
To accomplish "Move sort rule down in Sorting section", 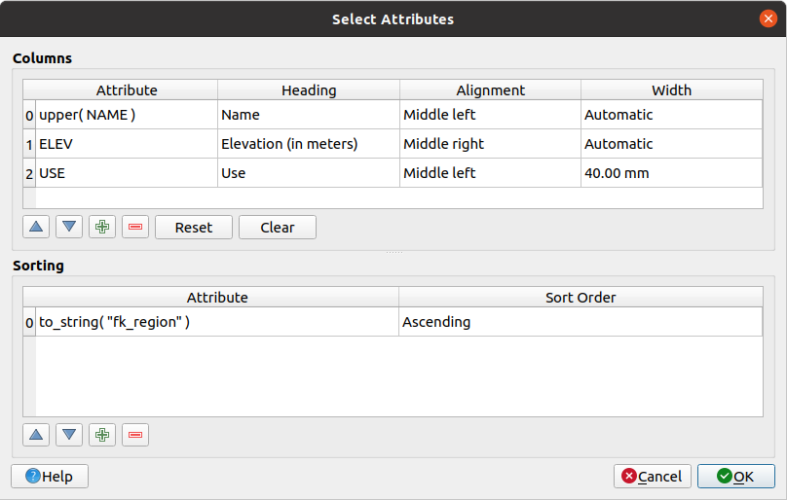I will click(69, 435).
